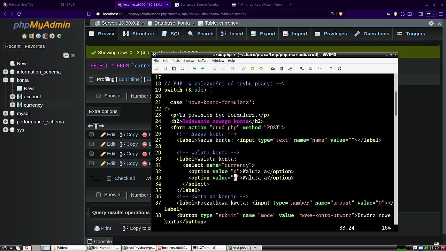Click GVim Redo toolbar arrow
Viewport: 446px width, 251px height.
[203, 69]
